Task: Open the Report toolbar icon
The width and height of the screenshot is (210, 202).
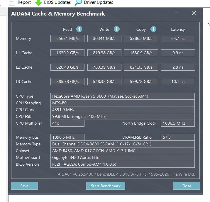Action: click(x=12, y=3)
